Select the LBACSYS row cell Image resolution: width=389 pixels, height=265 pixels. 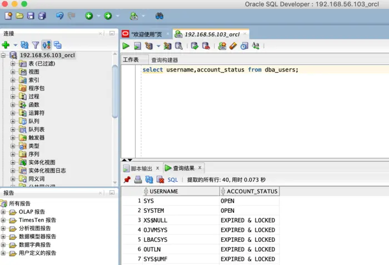coord(181,239)
